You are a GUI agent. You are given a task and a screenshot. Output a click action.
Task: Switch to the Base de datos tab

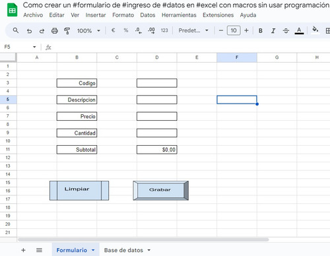tap(123, 250)
